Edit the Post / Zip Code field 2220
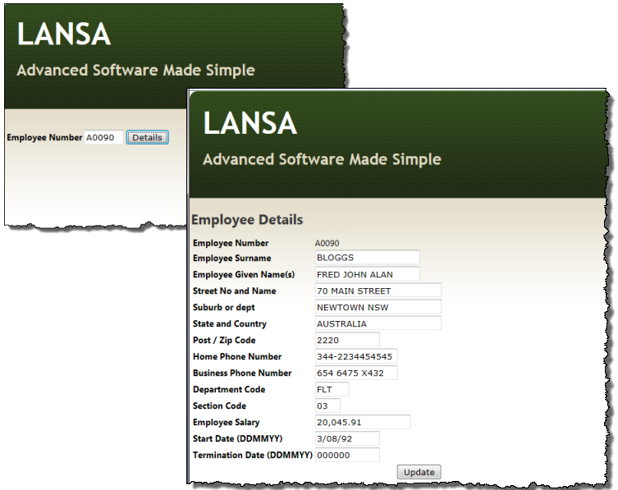618x490 pixels. [x=347, y=340]
